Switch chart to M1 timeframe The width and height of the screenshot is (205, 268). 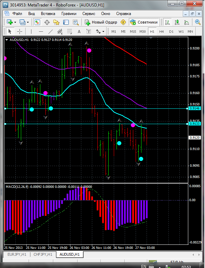(114, 32)
